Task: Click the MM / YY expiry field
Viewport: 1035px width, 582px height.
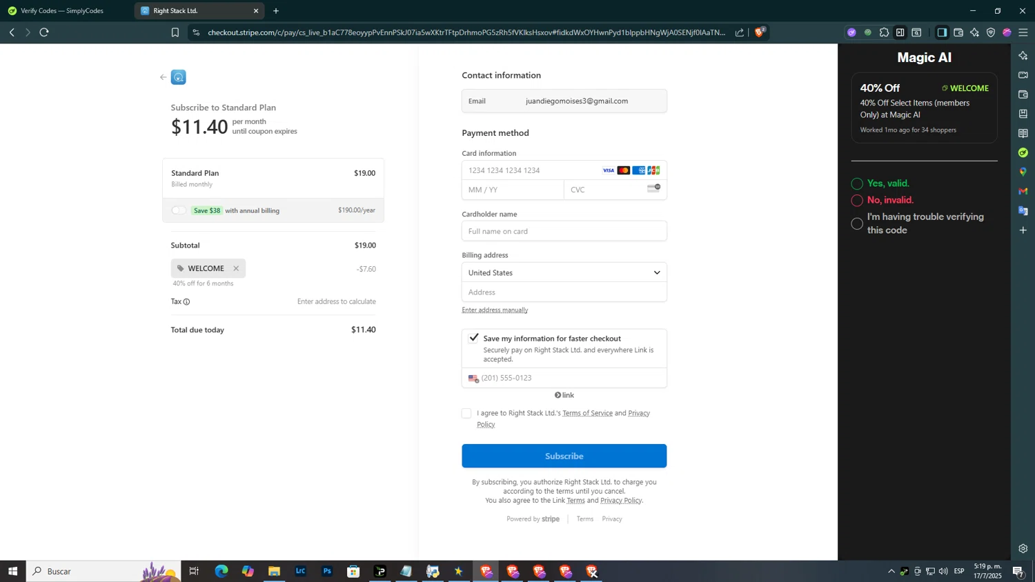Action: point(513,190)
